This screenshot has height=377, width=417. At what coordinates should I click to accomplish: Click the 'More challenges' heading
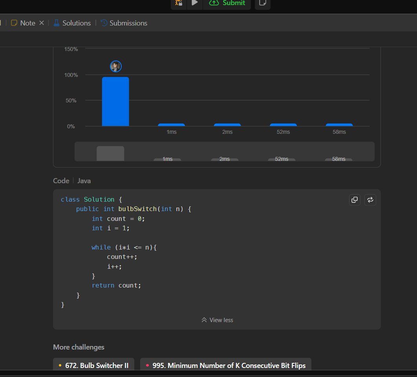[x=79, y=347]
